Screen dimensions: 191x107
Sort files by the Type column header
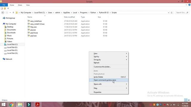pyautogui.click(x=83, y=17)
